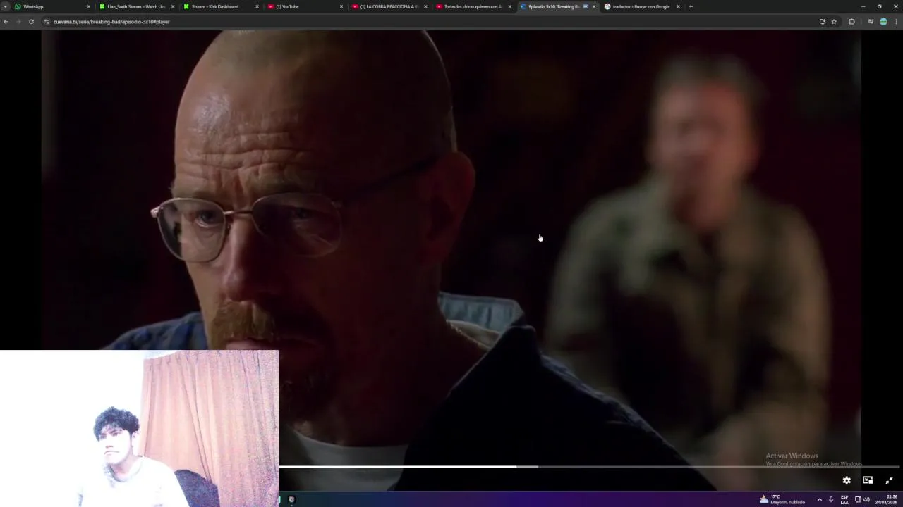Viewport: 903px width, 507px height.
Task: Open the Chrome profile avatar
Action: pos(883,22)
